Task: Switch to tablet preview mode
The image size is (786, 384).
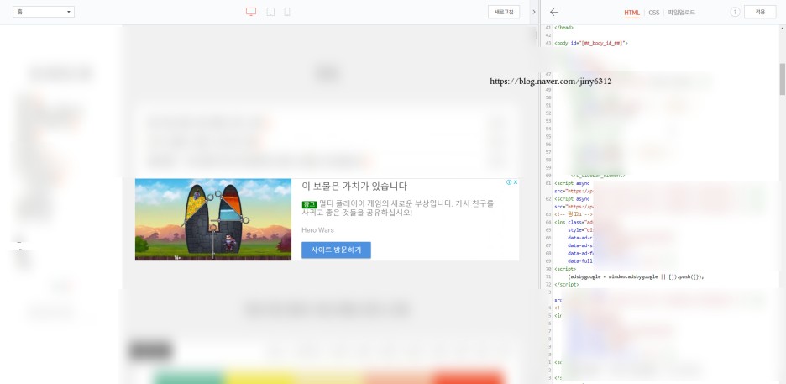Action: (270, 12)
